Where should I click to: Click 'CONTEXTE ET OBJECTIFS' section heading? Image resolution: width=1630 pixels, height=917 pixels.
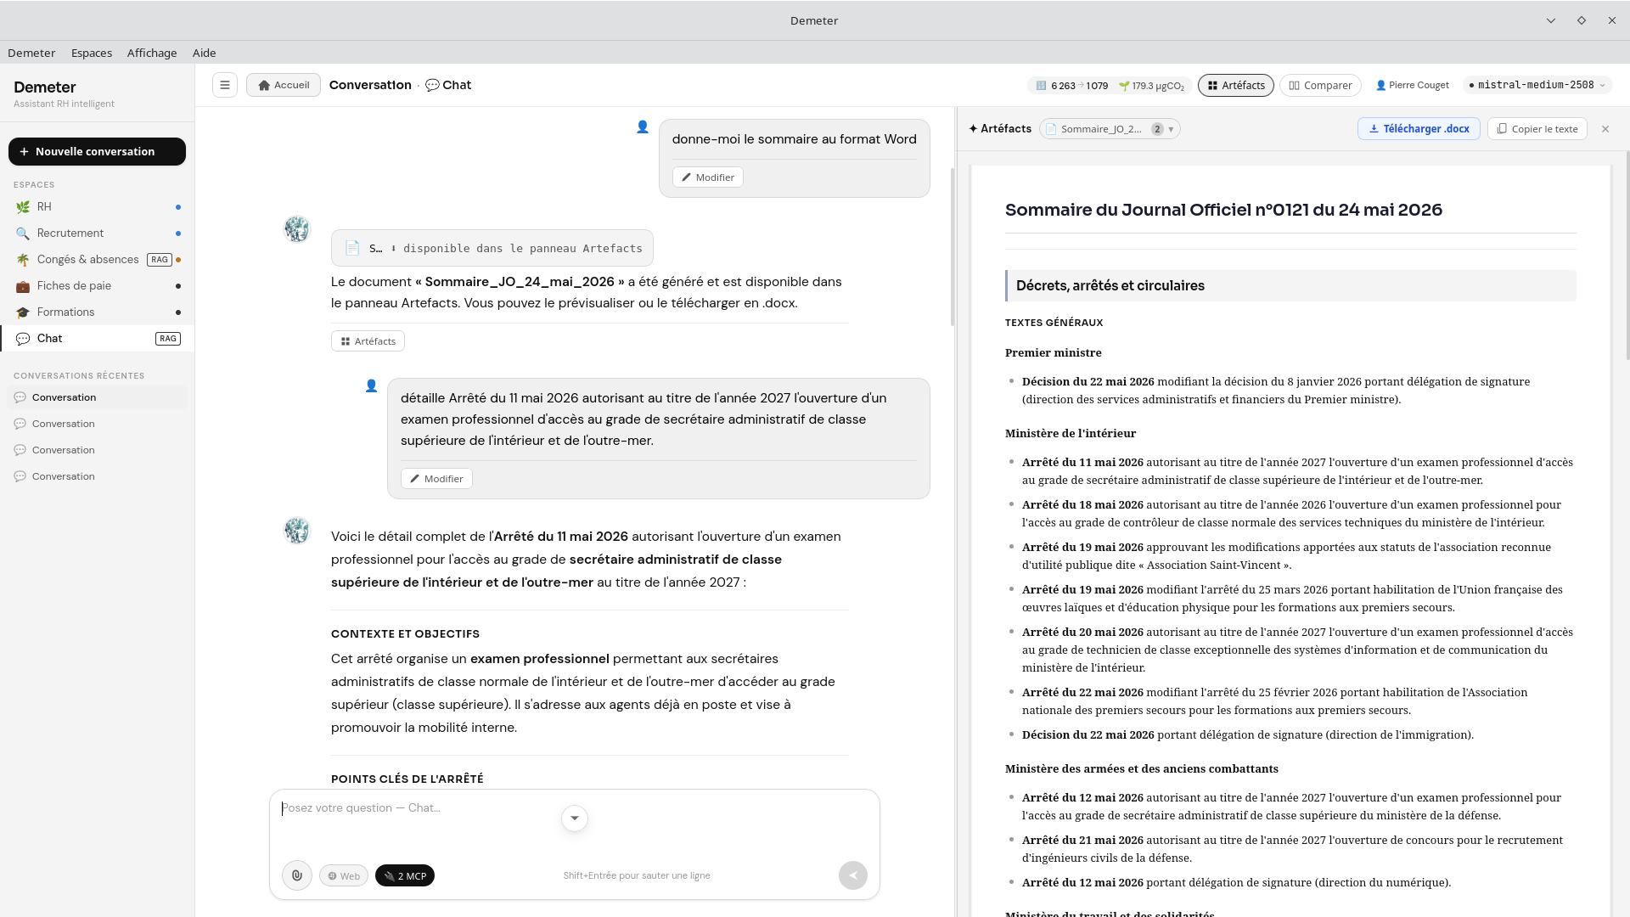point(405,634)
